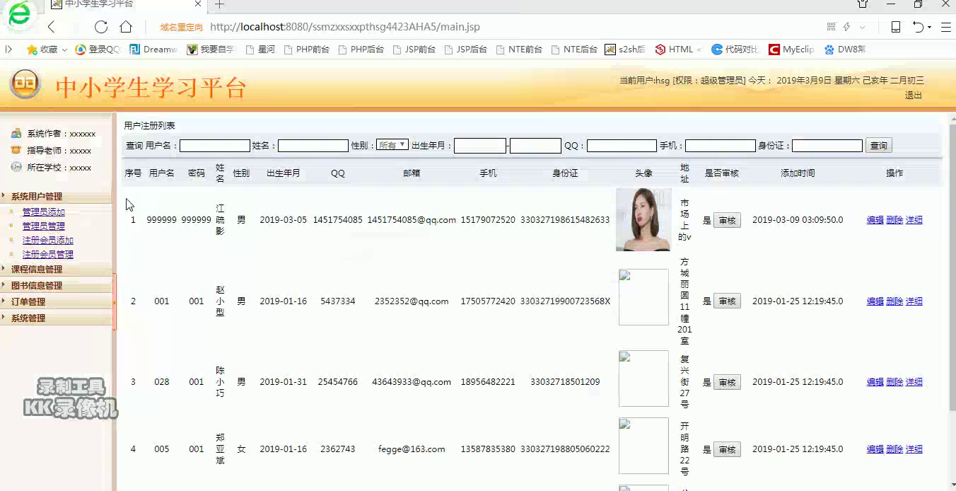Click the QR code icon in address bar

[831, 27]
